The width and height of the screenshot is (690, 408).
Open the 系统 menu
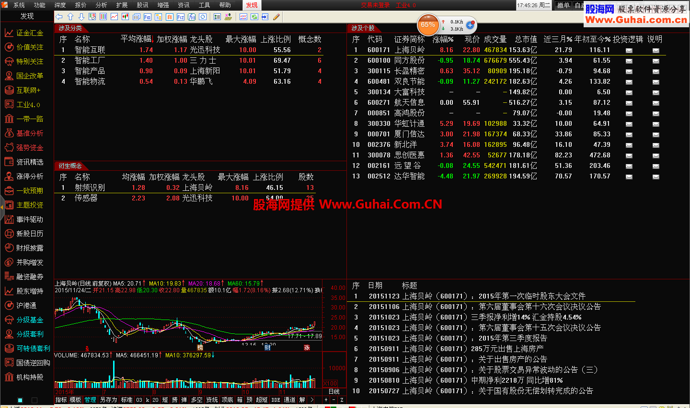coord(19,5)
